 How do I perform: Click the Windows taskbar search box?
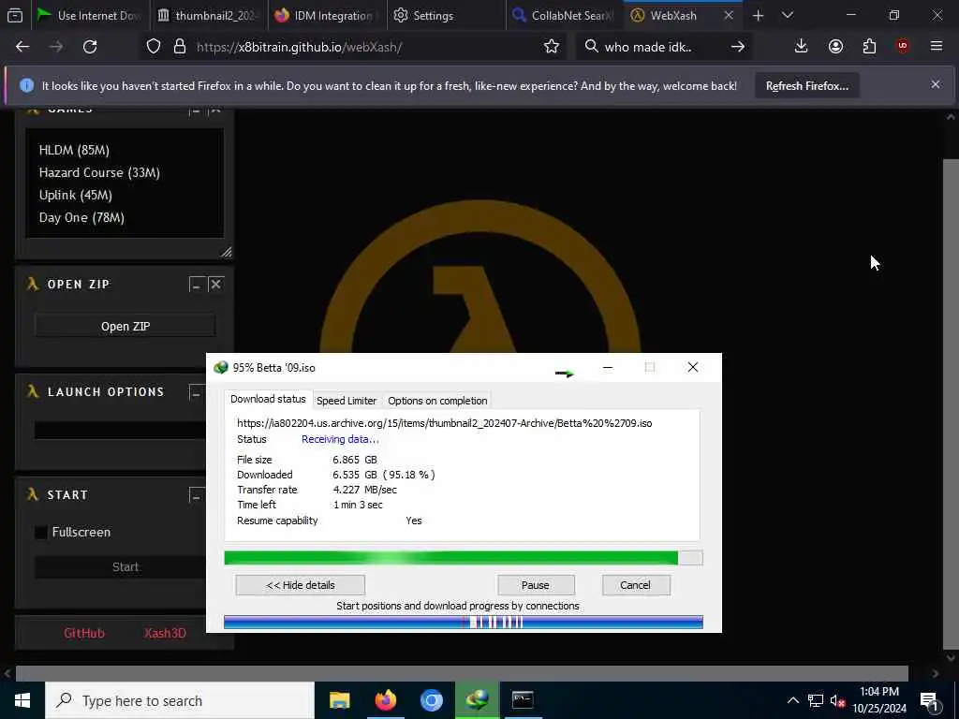point(180,700)
